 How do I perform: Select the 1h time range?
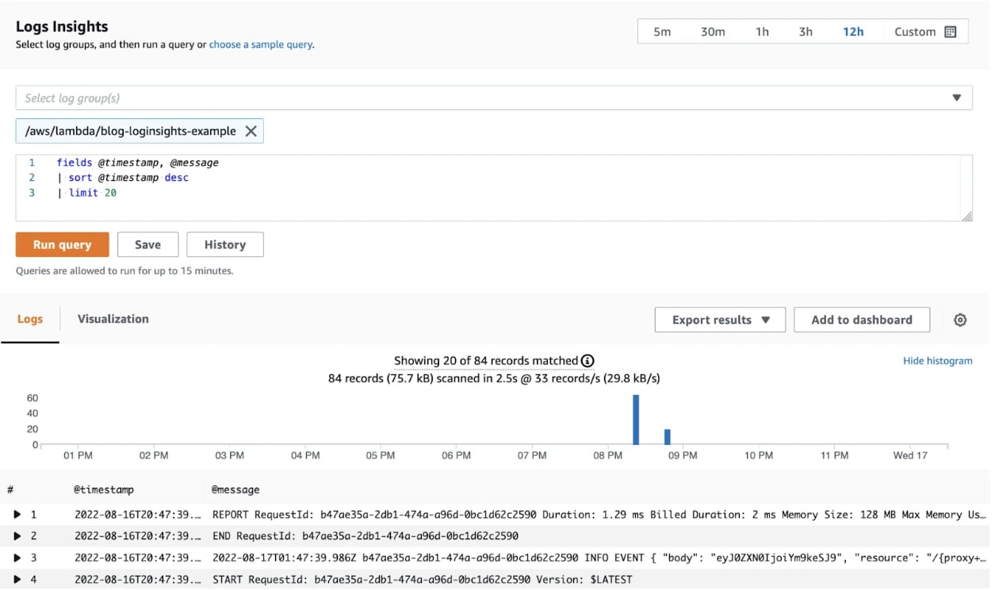[x=762, y=31]
